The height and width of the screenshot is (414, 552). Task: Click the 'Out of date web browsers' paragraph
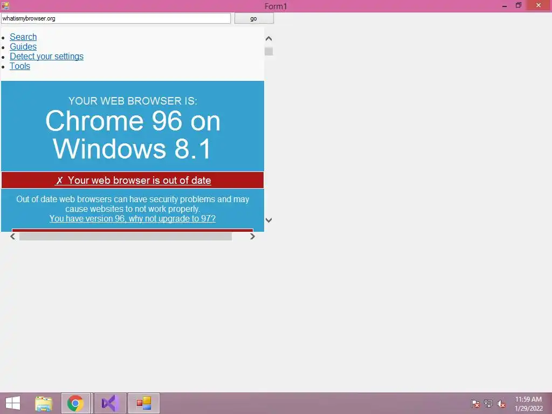[x=133, y=204]
